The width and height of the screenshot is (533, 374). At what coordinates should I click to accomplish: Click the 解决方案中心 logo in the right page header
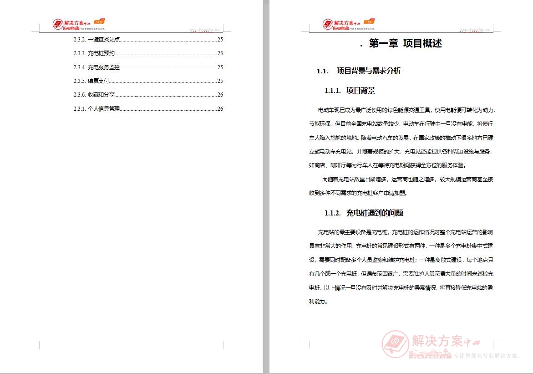tap(348, 24)
